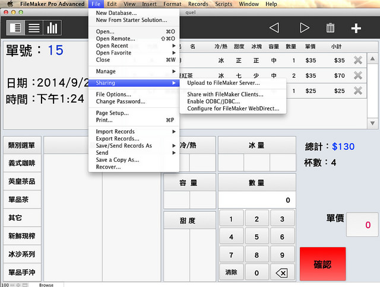The width and height of the screenshot is (380, 287).
Task: Select Enable ODBC/JDBC option
Action: point(233,101)
